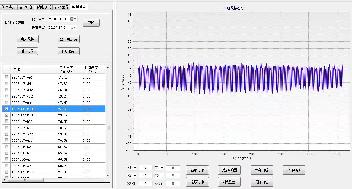Open the 启动扭矩 tab
This screenshot has width=352, height=189.
pos(26,7)
